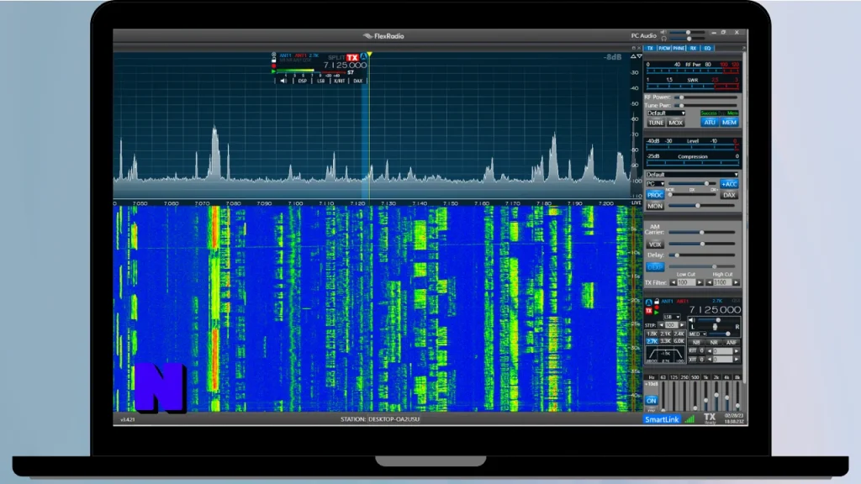
Task: Click the SmartLink status button
Action: (662, 419)
